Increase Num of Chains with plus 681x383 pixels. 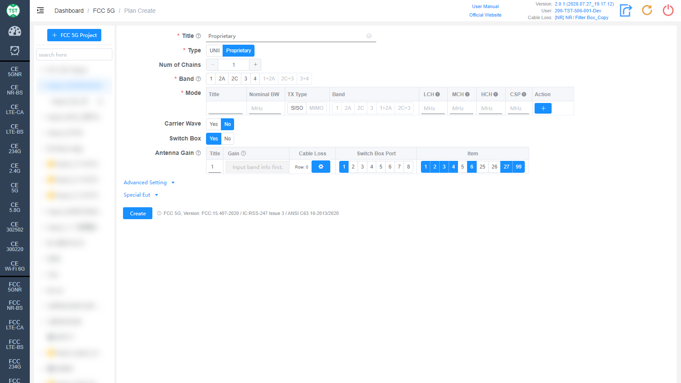[x=255, y=65]
